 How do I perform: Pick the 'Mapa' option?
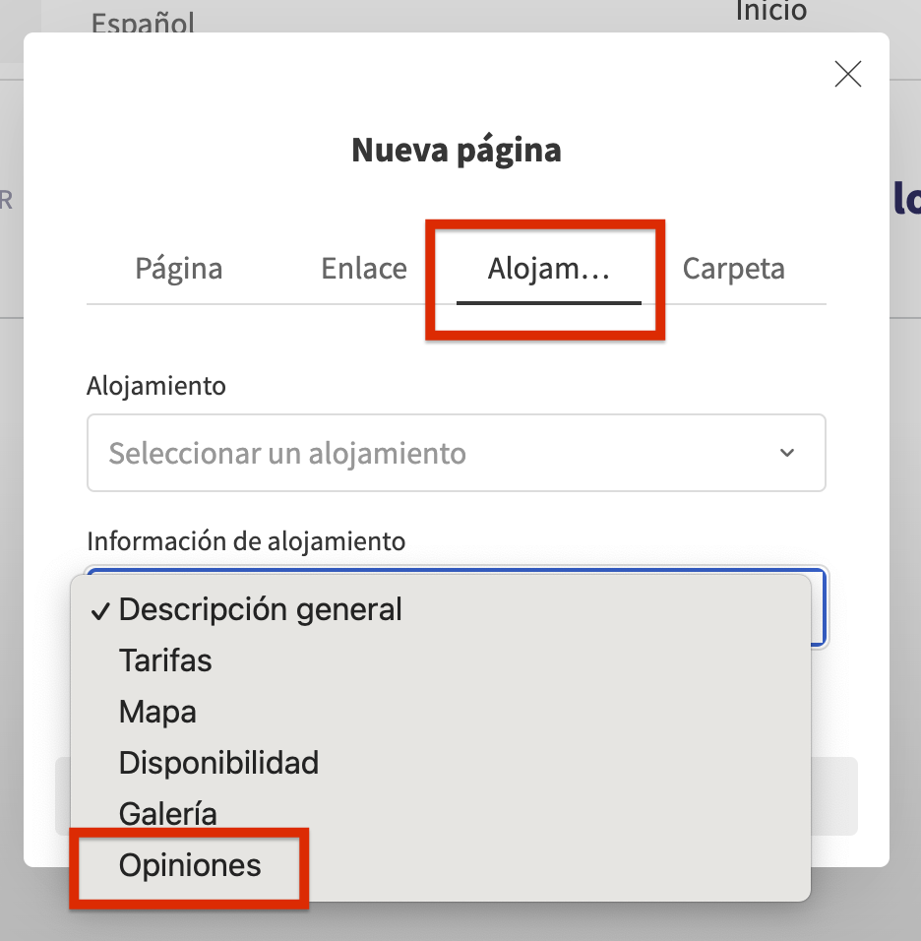(x=157, y=712)
